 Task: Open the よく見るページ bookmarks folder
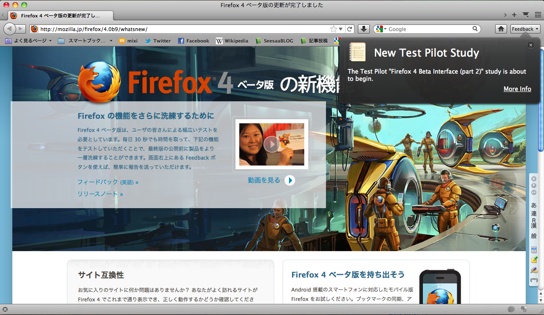click(x=28, y=41)
